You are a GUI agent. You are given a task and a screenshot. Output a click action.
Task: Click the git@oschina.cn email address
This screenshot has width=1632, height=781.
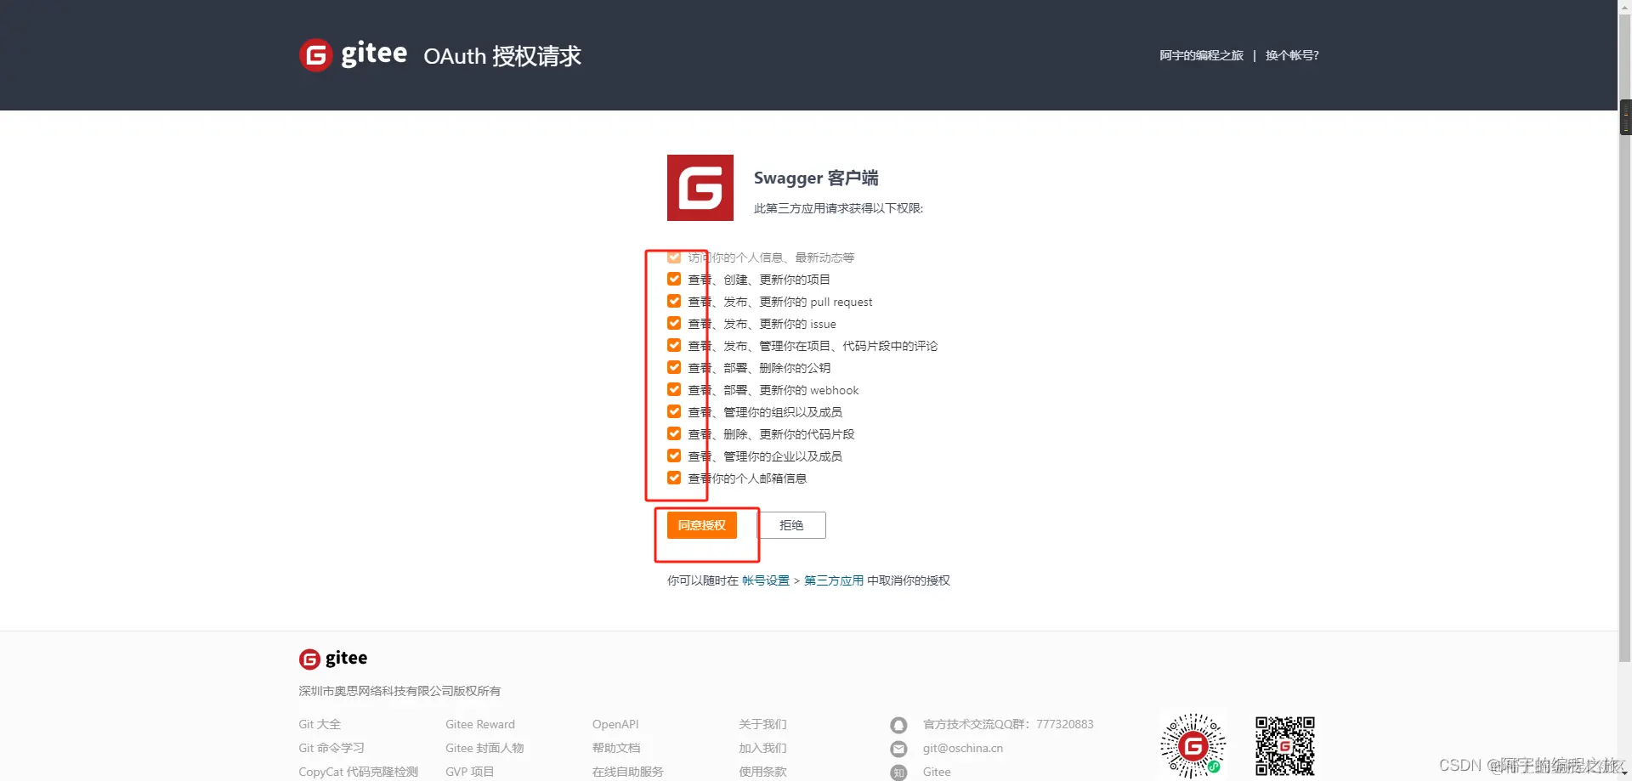pos(963,748)
